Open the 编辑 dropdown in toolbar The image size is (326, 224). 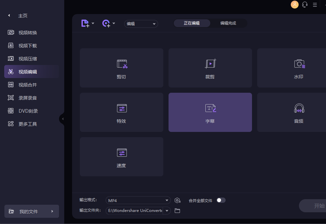coord(141,24)
